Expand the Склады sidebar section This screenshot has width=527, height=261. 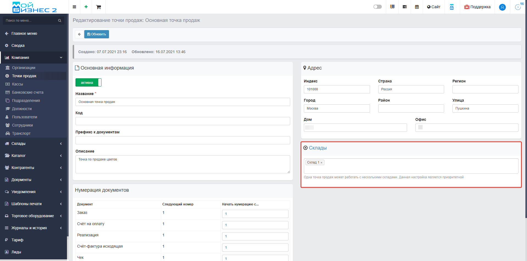click(33, 144)
